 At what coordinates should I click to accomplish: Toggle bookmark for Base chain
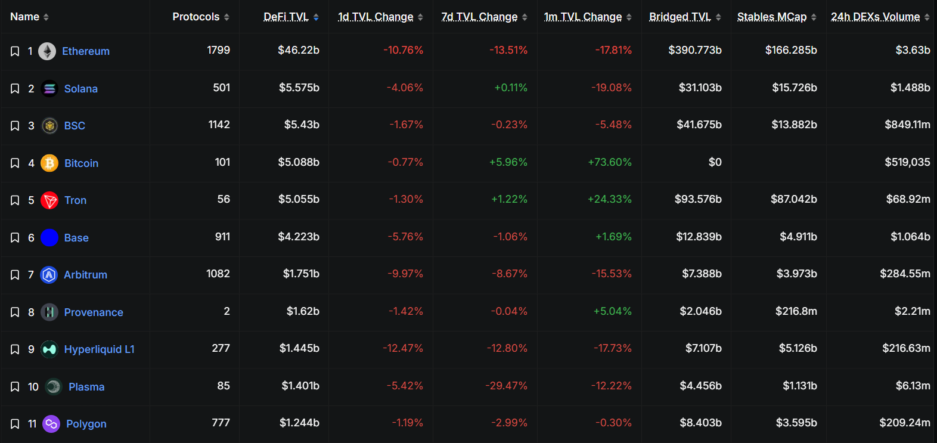pyautogui.click(x=15, y=238)
